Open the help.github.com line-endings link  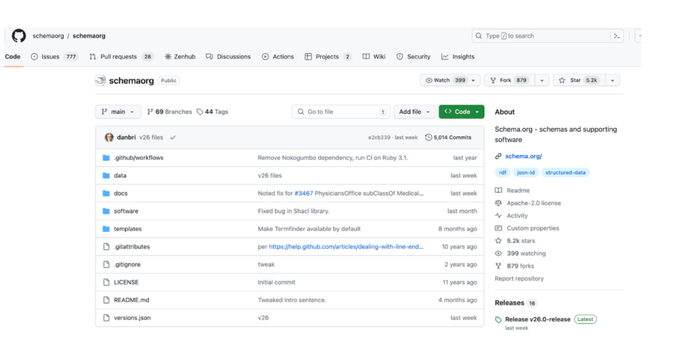coord(346,247)
